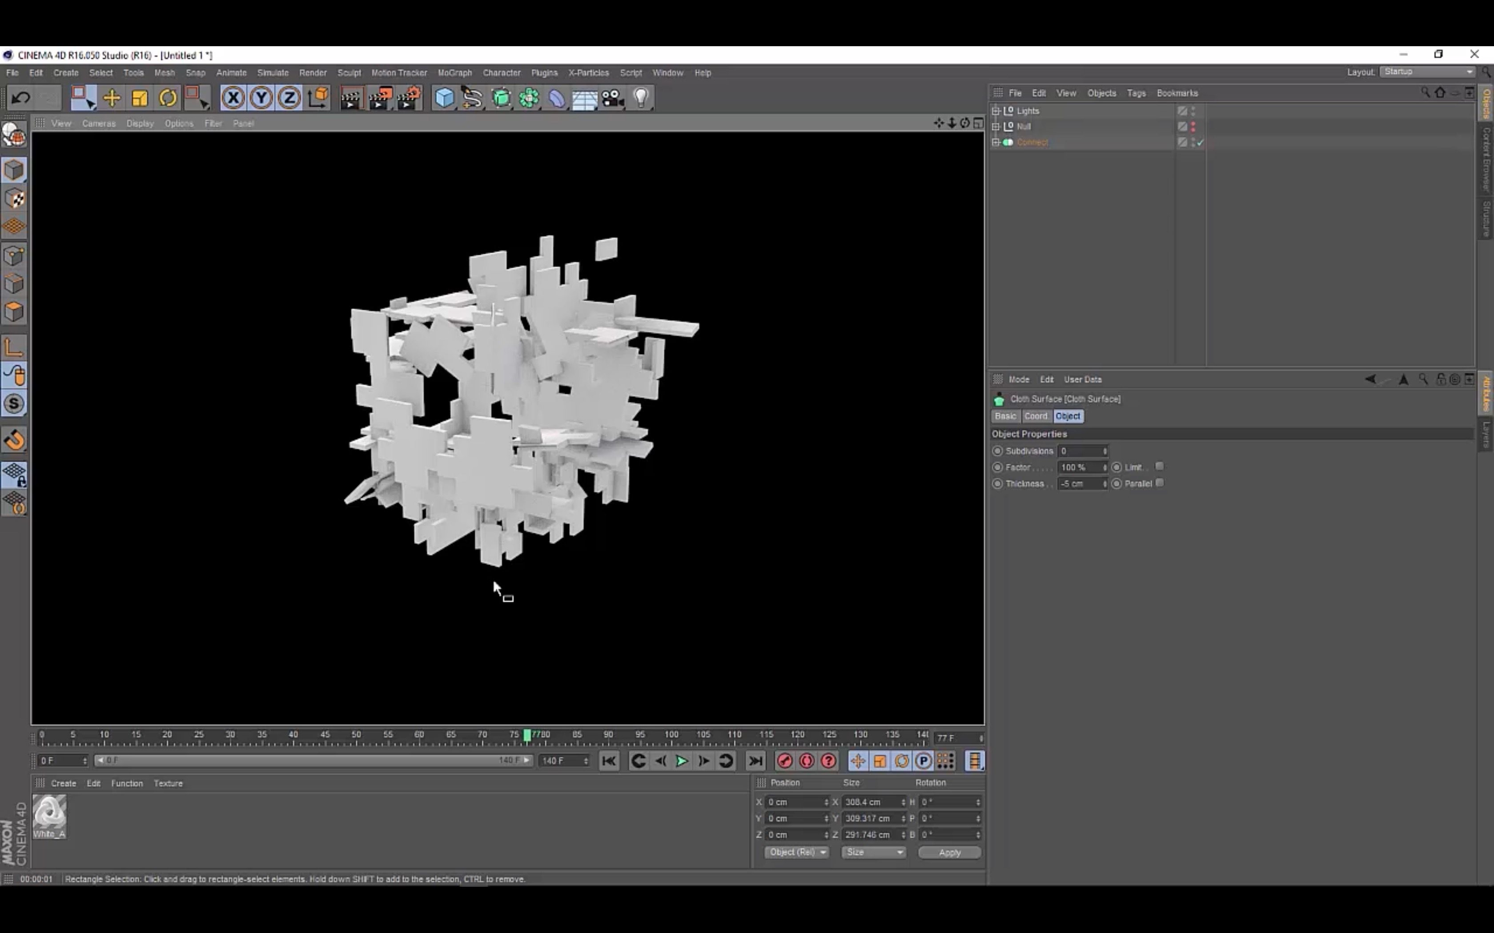This screenshot has height=933, width=1494.
Task: Open the viewport Cameras menu
Action: click(99, 124)
